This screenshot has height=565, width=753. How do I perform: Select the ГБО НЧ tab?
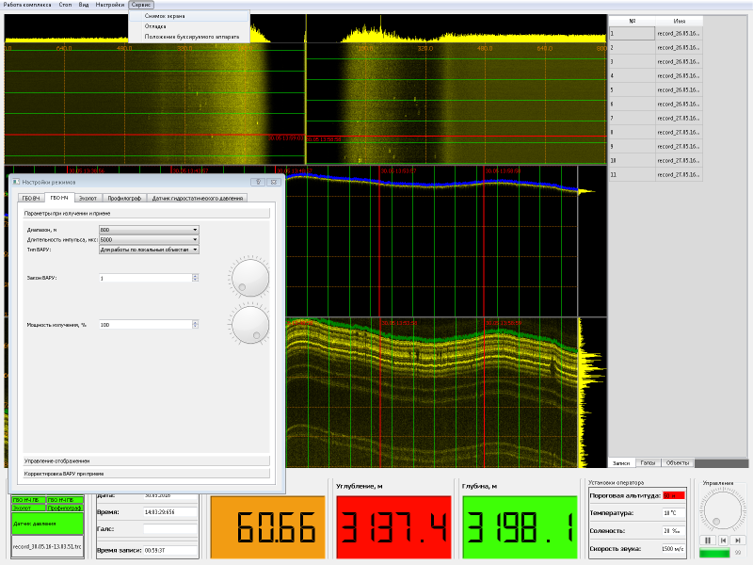(x=59, y=198)
